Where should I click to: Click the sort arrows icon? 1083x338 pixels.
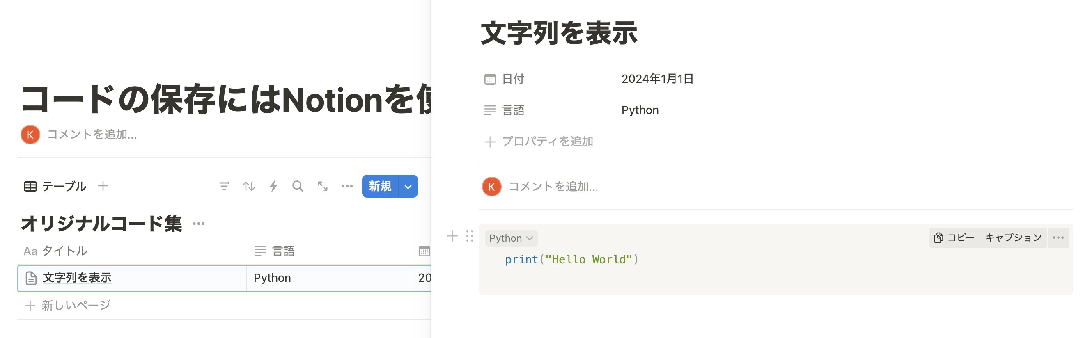point(248,186)
